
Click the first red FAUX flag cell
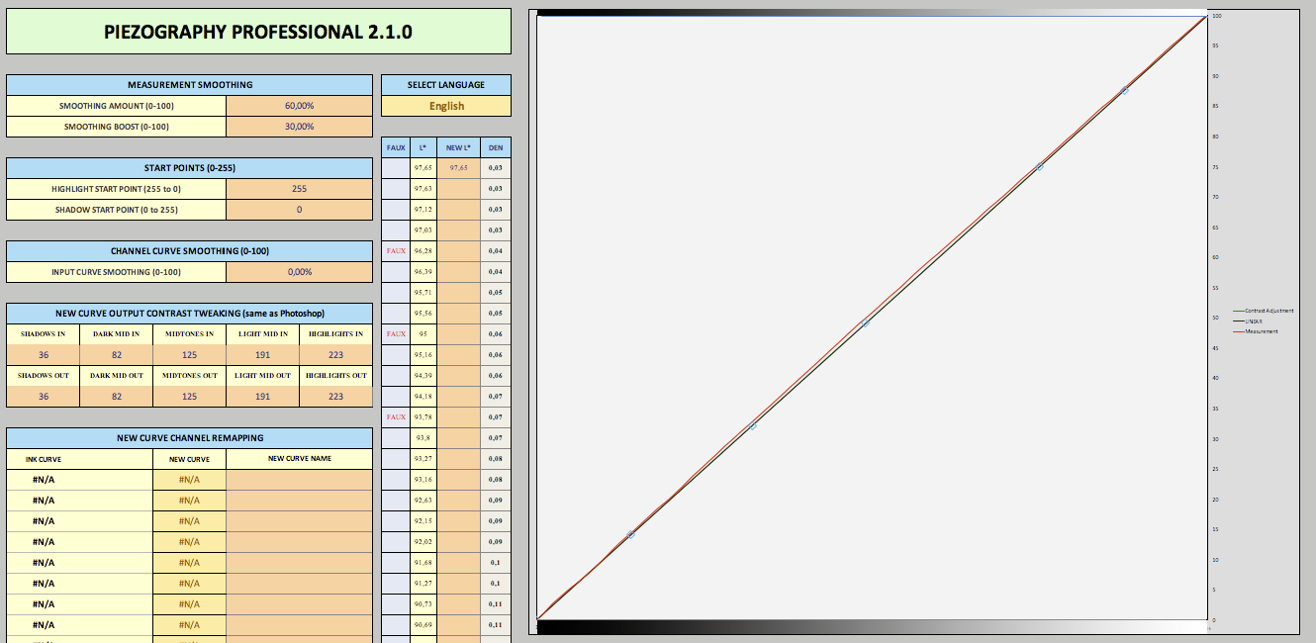pos(396,251)
